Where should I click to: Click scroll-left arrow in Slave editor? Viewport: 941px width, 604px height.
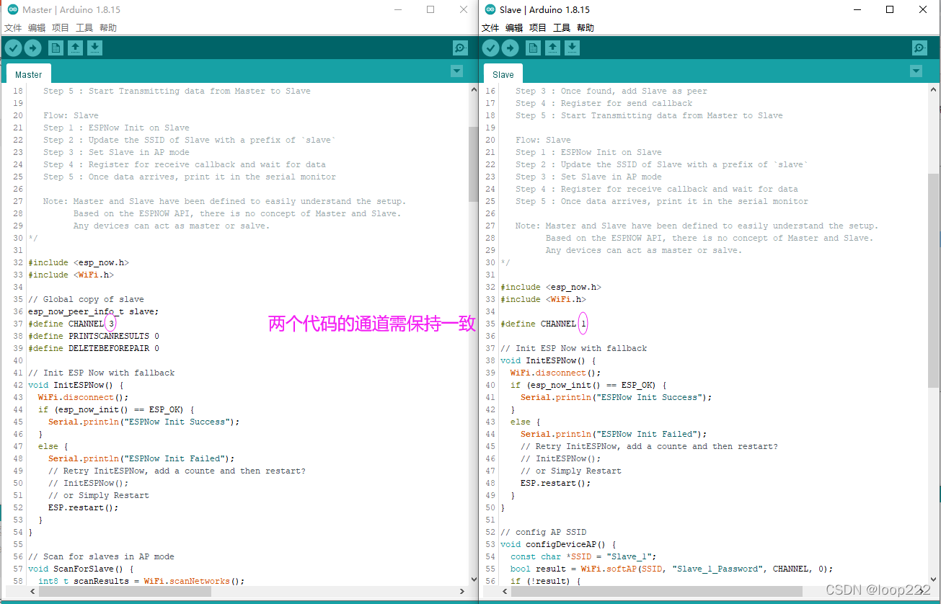pos(505,591)
